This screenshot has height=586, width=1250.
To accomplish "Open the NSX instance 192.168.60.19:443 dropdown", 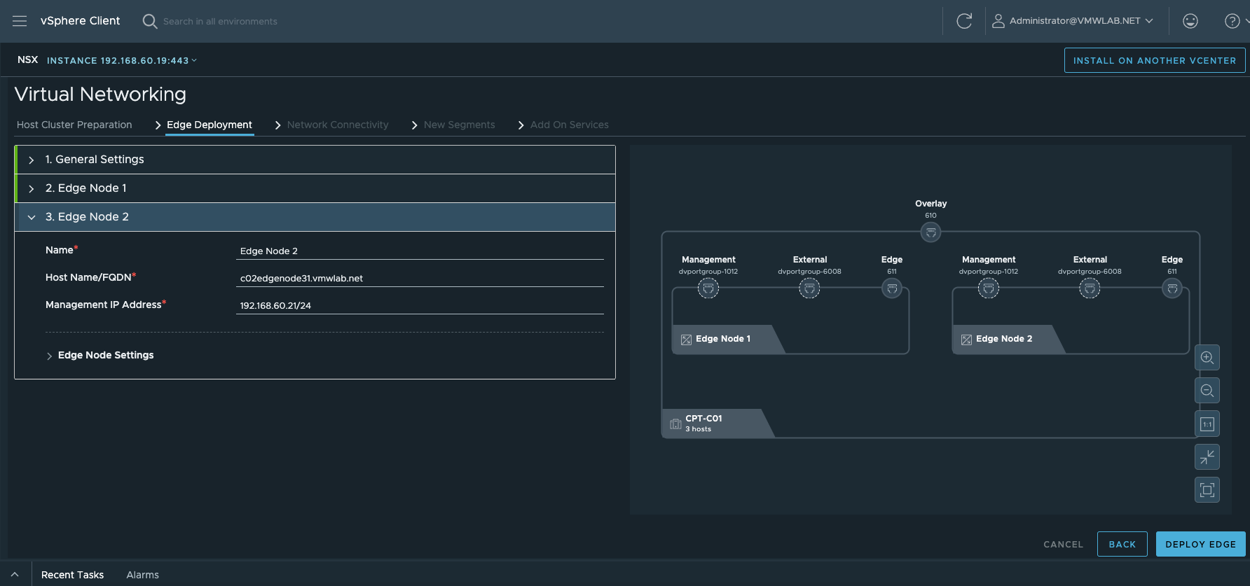I will [122, 61].
